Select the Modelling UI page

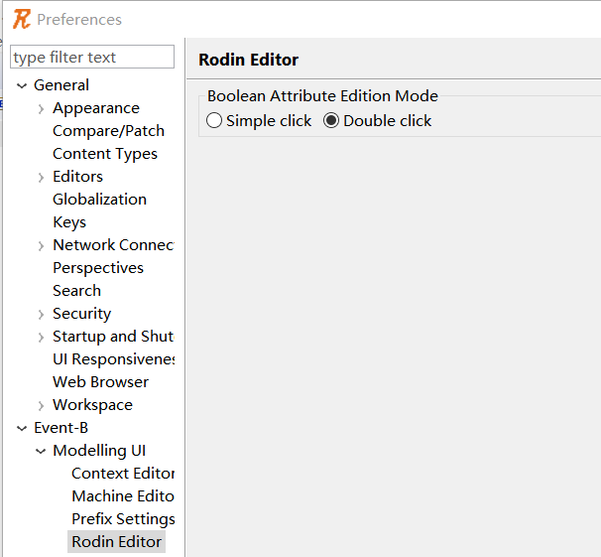(x=99, y=451)
